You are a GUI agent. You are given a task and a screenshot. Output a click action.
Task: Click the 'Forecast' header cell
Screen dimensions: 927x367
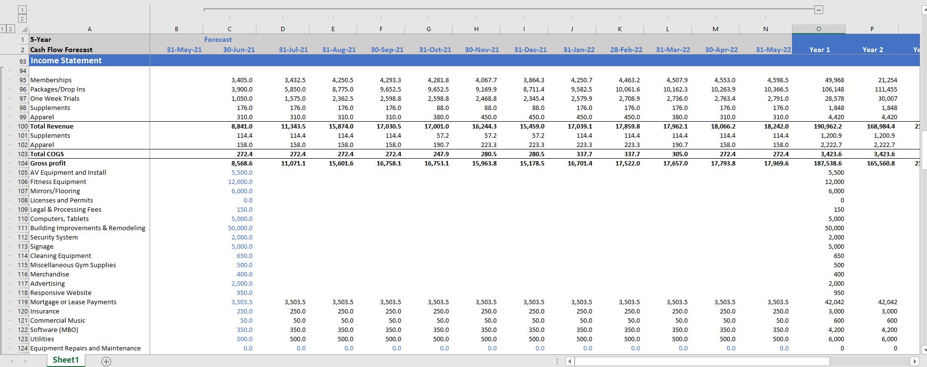point(218,39)
